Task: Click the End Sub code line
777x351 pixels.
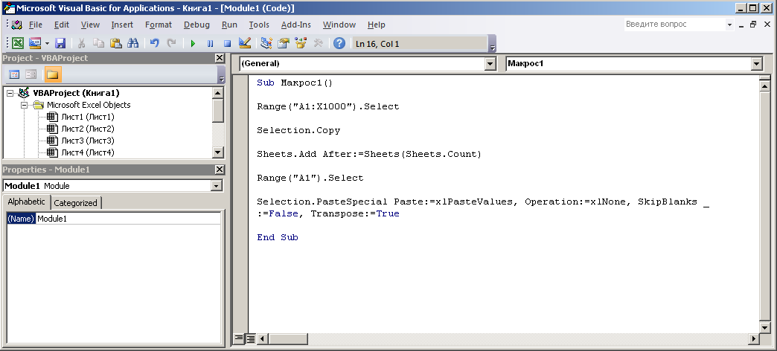Action: click(x=278, y=238)
